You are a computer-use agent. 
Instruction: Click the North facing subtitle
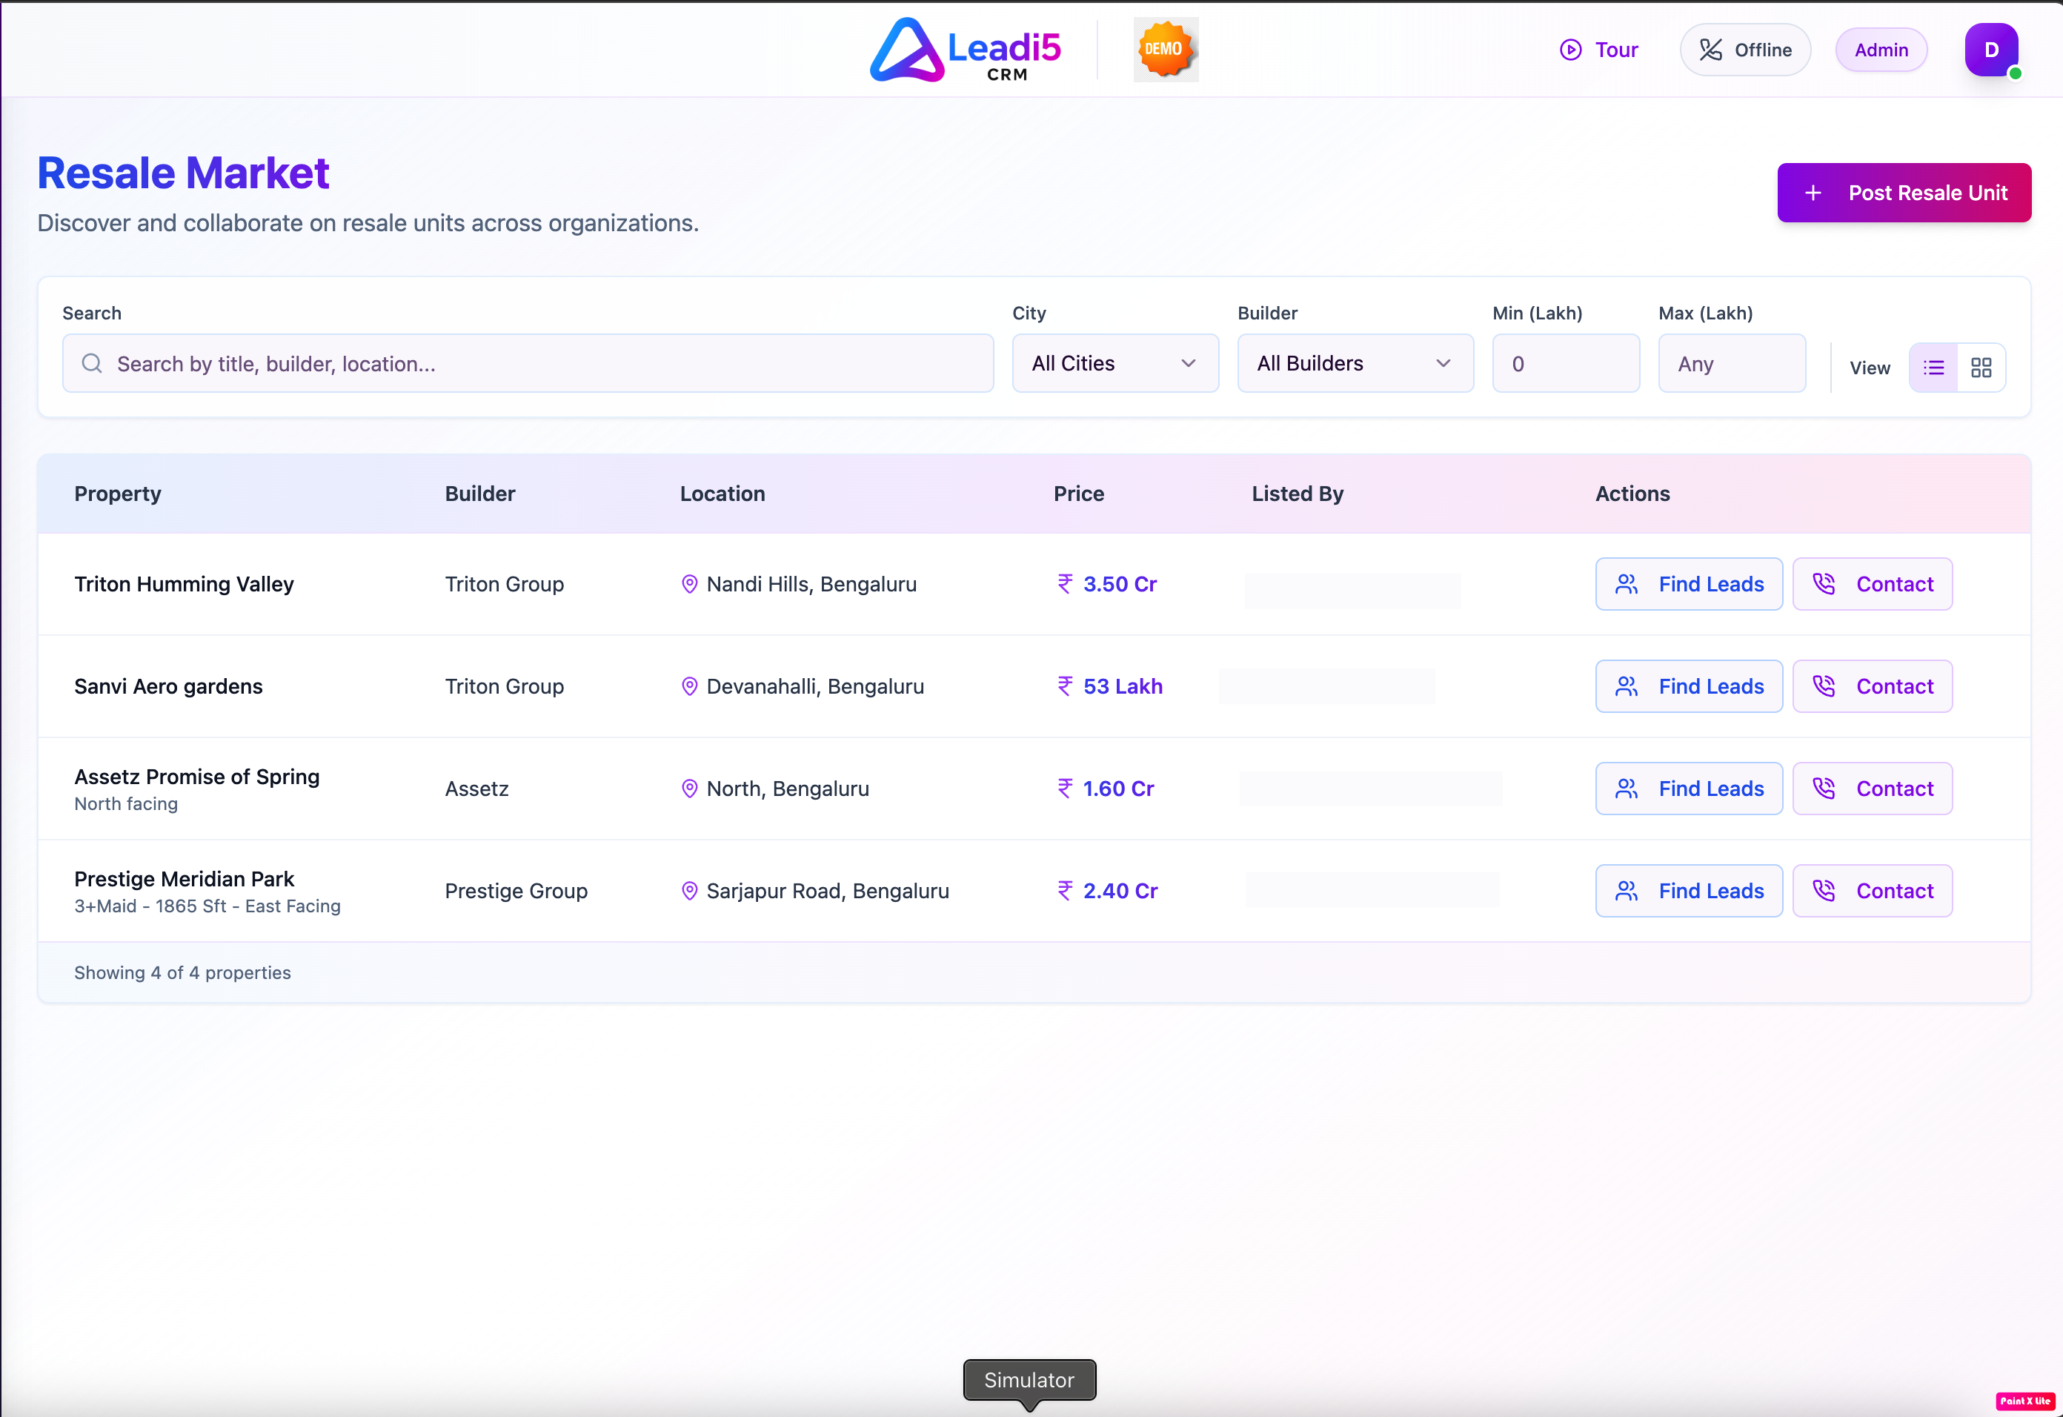click(x=126, y=803)
